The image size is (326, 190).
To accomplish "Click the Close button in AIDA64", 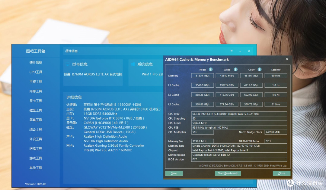I will pyautogui.click(x=282, y=173).
